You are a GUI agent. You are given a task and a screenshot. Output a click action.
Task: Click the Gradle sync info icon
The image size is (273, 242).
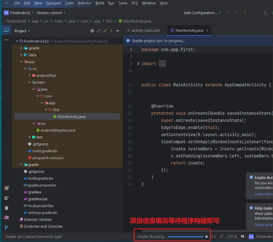tap(128, 41)
